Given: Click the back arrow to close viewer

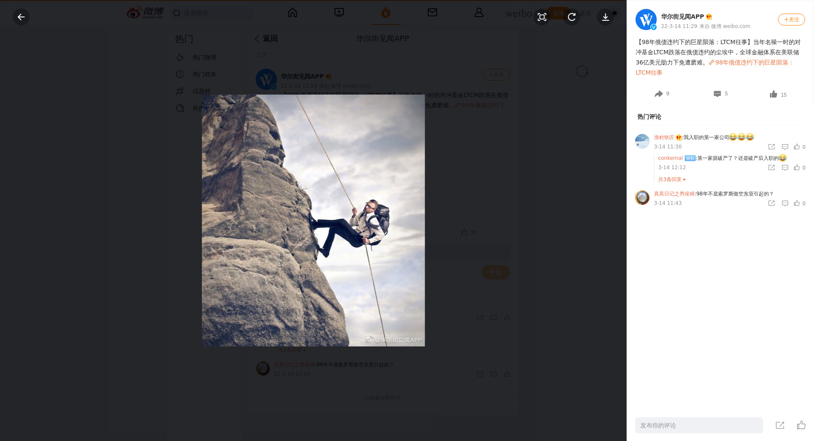Looking at the screenshot, I should coord(21,17).
